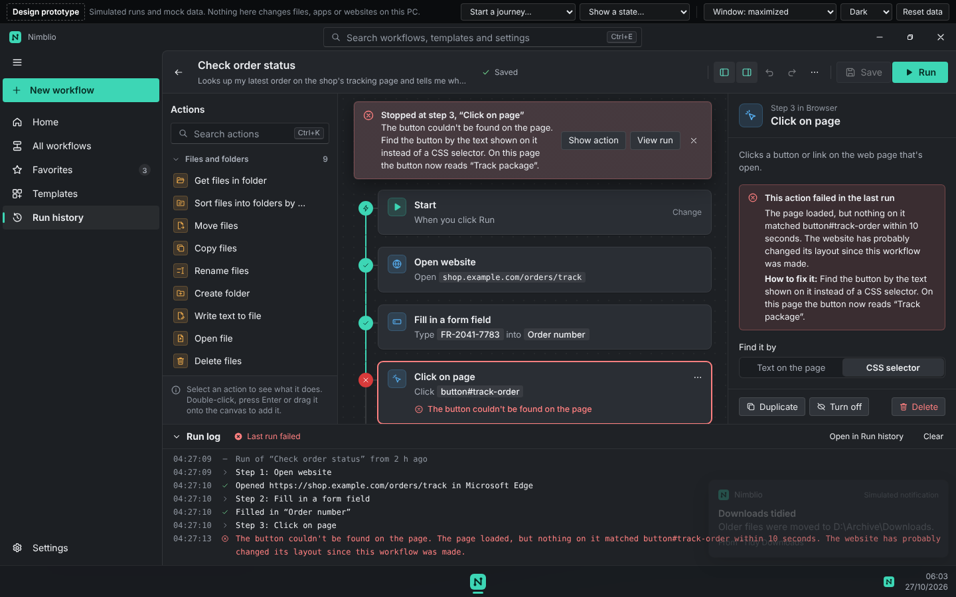Select the Sort files into folders action icon
This screenshot has width=956, height=597.
(x=181, y=203)
